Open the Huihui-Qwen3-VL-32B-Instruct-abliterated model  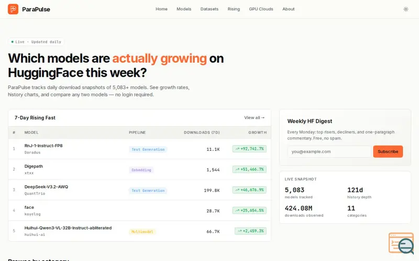[68, 228]
